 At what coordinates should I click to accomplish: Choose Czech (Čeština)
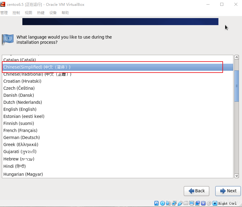[118, 88]
